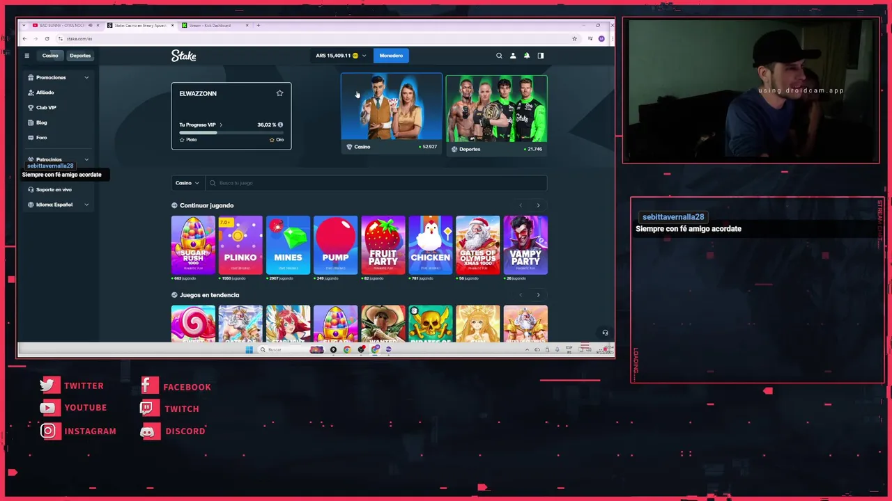Click the Club VIP trophy icon

(31, 107)
